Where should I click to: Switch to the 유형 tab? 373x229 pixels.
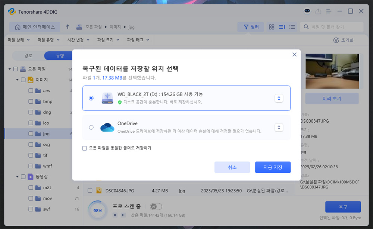pyautogui.click(x=59, y=55)
